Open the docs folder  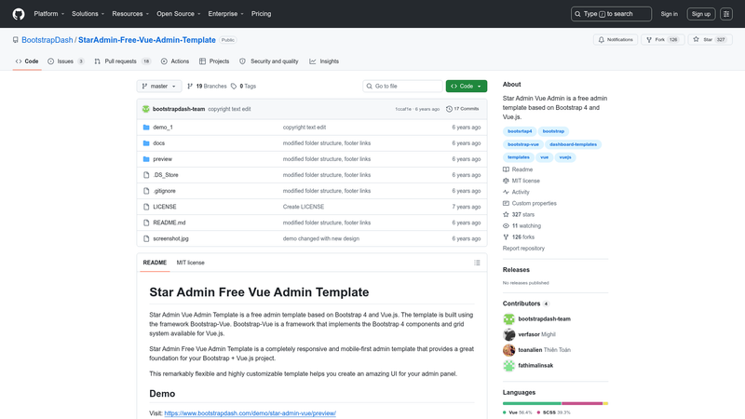coord(158,143)
